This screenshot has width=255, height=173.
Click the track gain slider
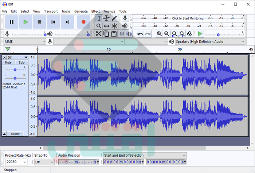point(15,70)
